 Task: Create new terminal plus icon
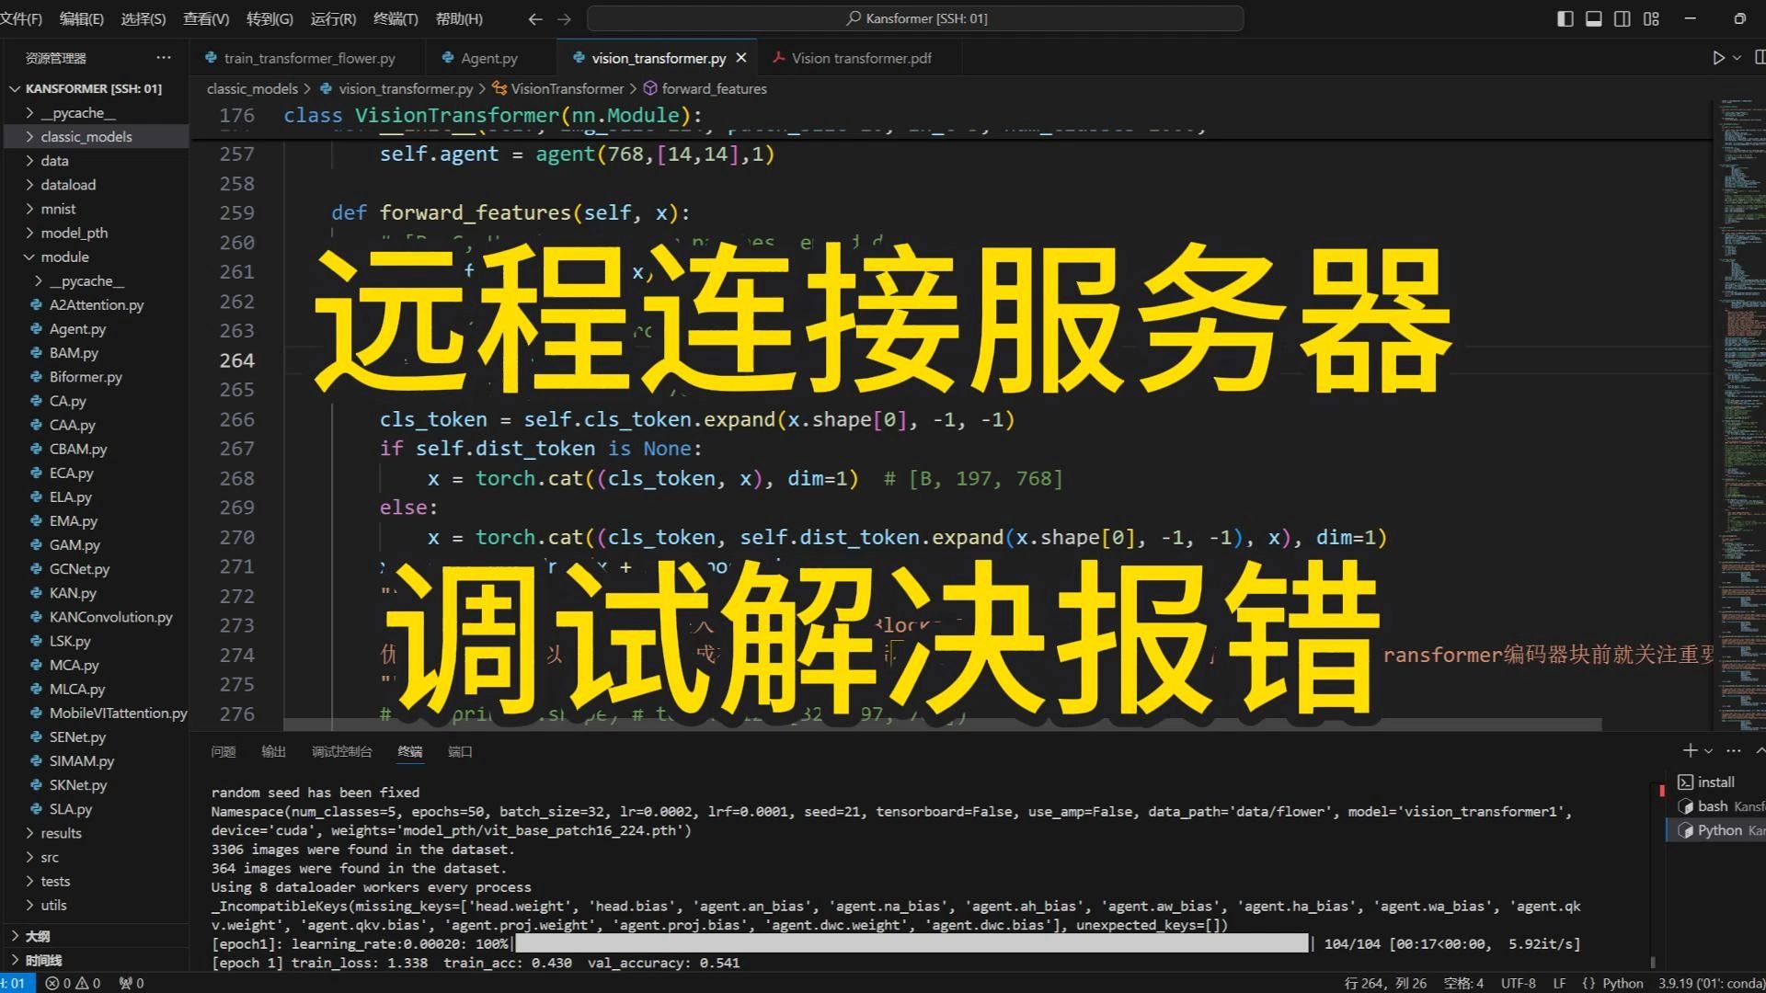pos(1690,750)
